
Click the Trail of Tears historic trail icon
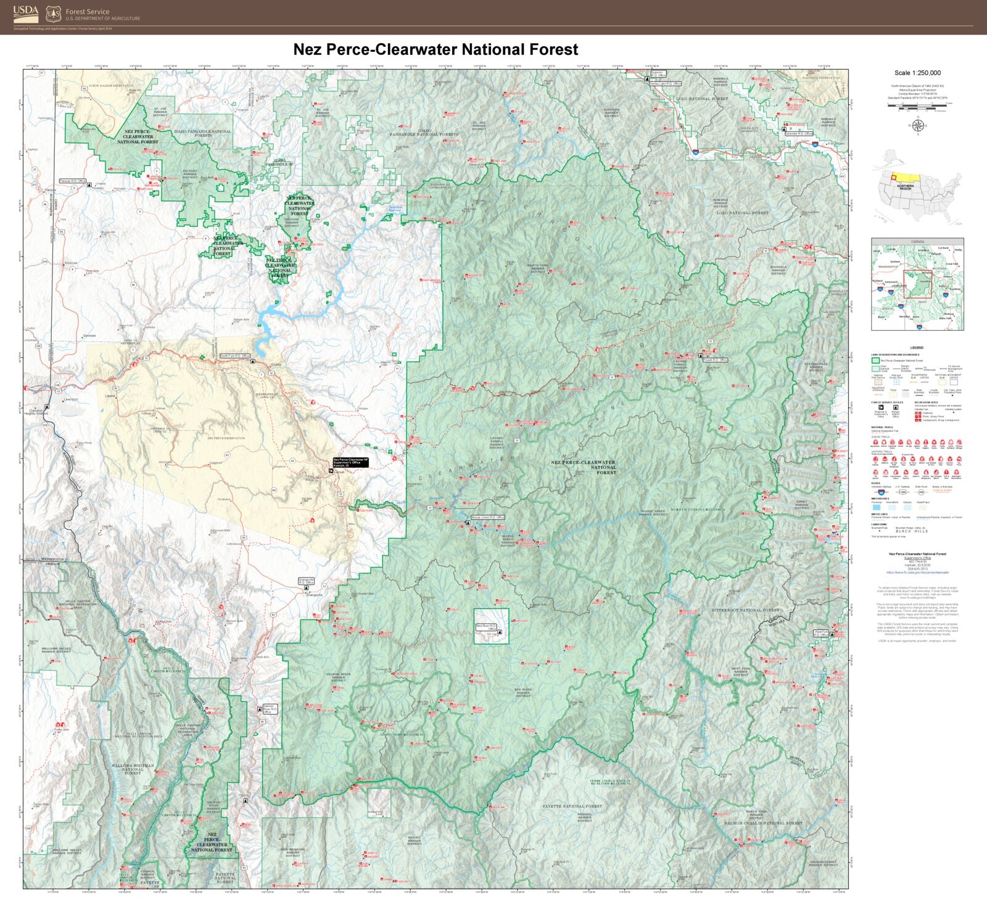(946, 472)
